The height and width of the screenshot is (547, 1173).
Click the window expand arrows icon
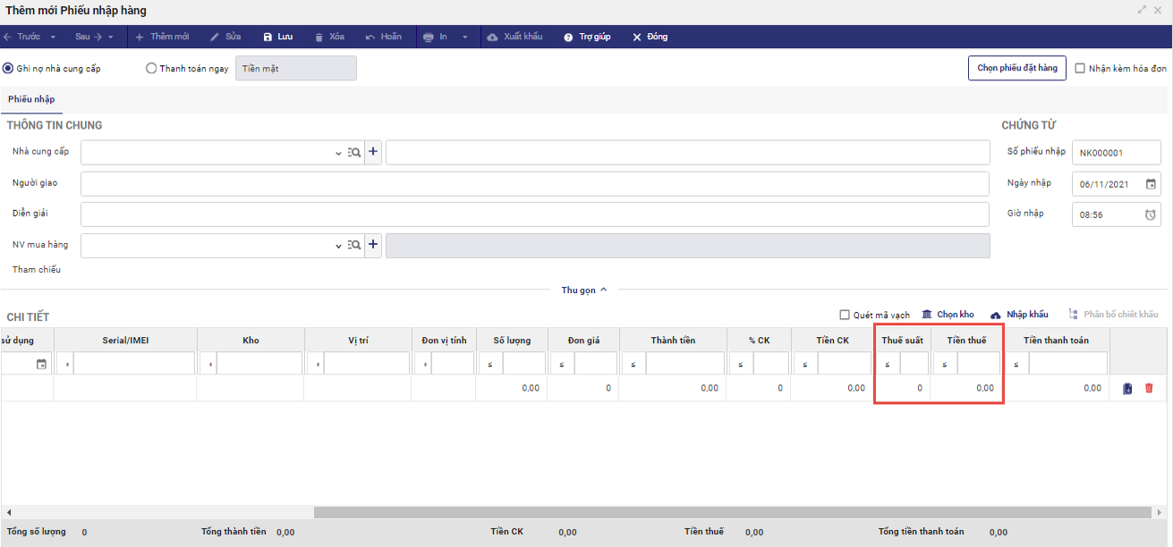coord(1143,10)
